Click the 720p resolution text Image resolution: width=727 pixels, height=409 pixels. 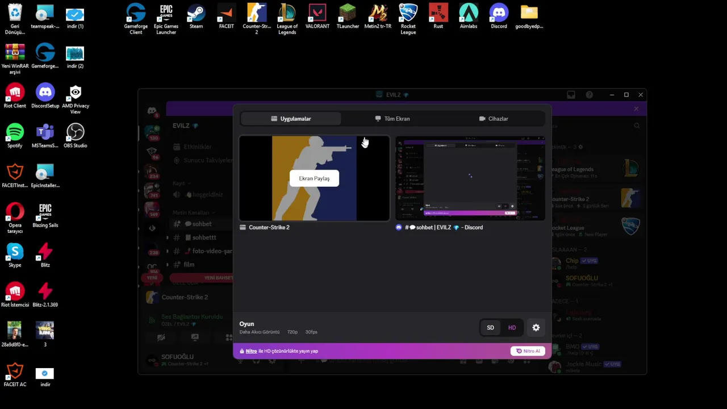pos(293,332)
